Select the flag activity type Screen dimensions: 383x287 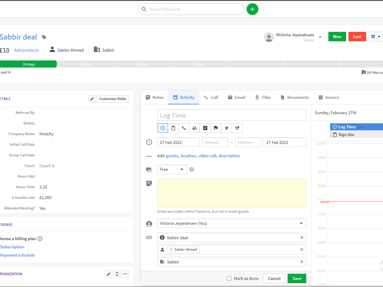[216, 128]
